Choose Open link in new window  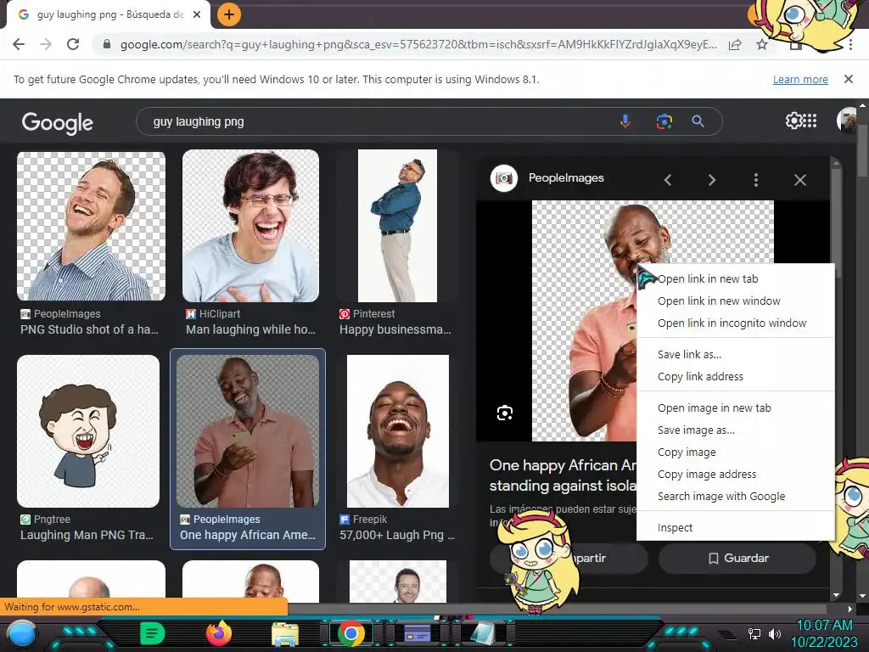736,301
